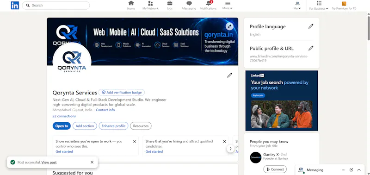Click Add verification badge button
Viewport: 370px width, 175px height.
point(122,92)
